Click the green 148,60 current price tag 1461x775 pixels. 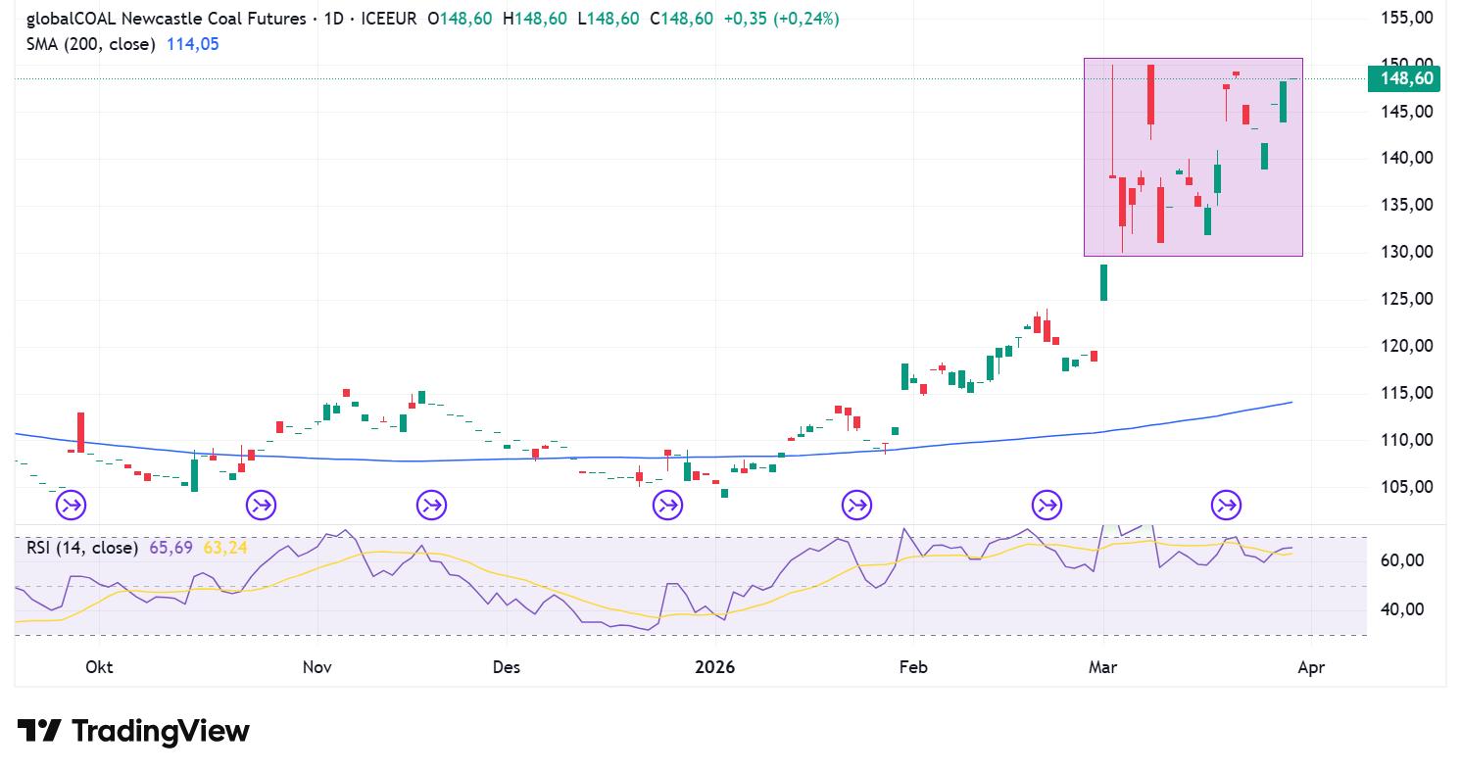[1403, 79]
